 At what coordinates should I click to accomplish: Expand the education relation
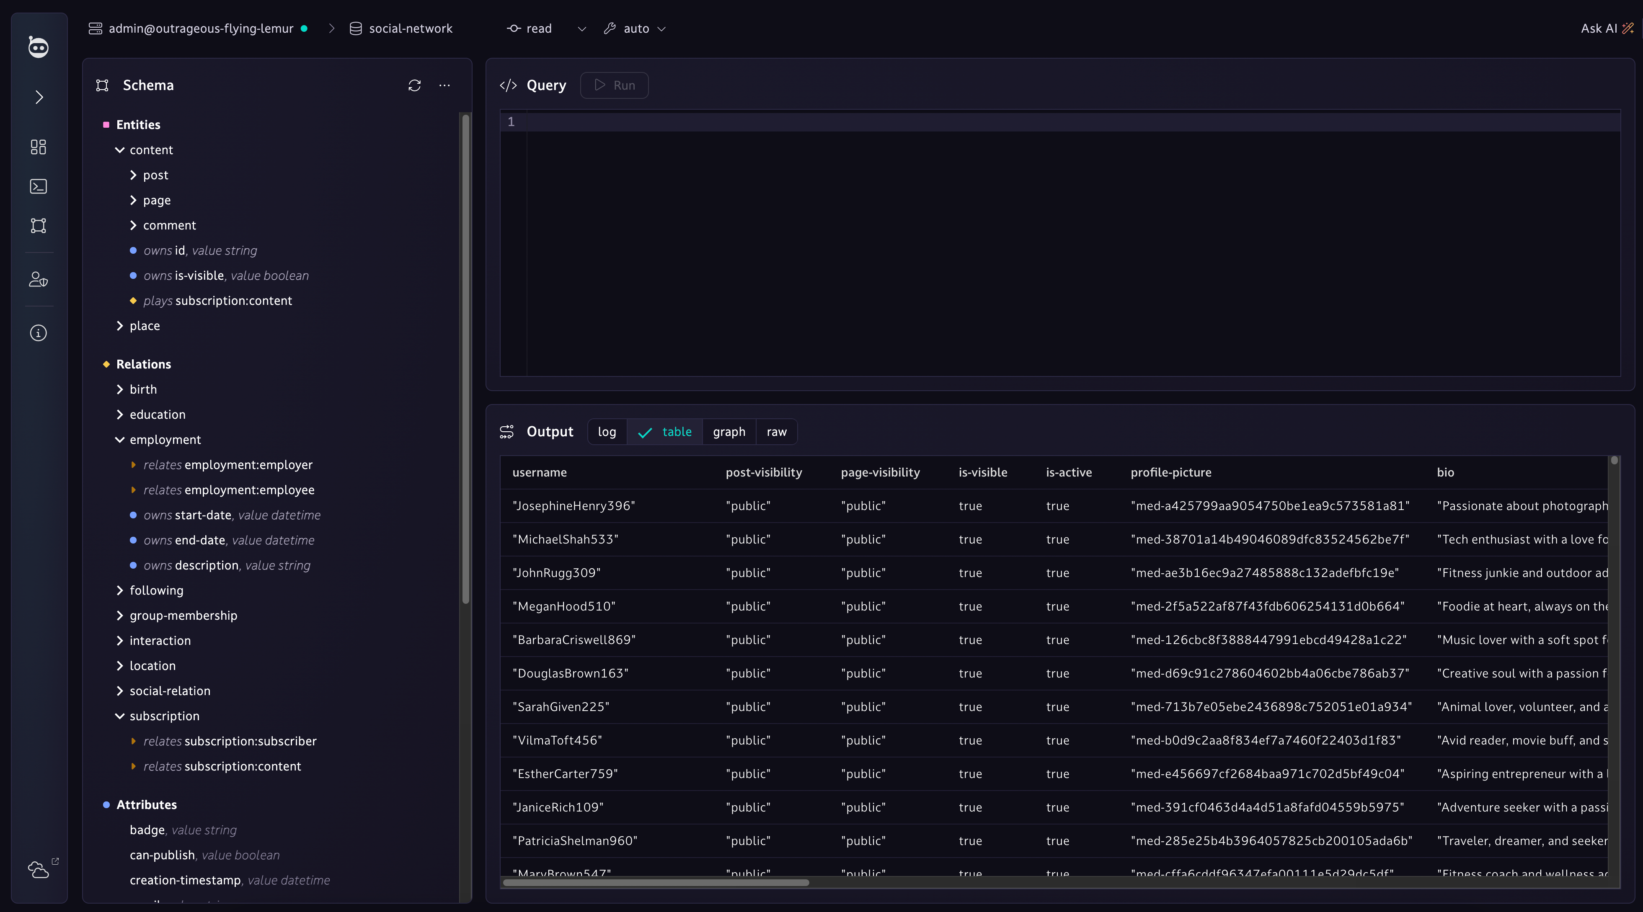coord(119,414)
